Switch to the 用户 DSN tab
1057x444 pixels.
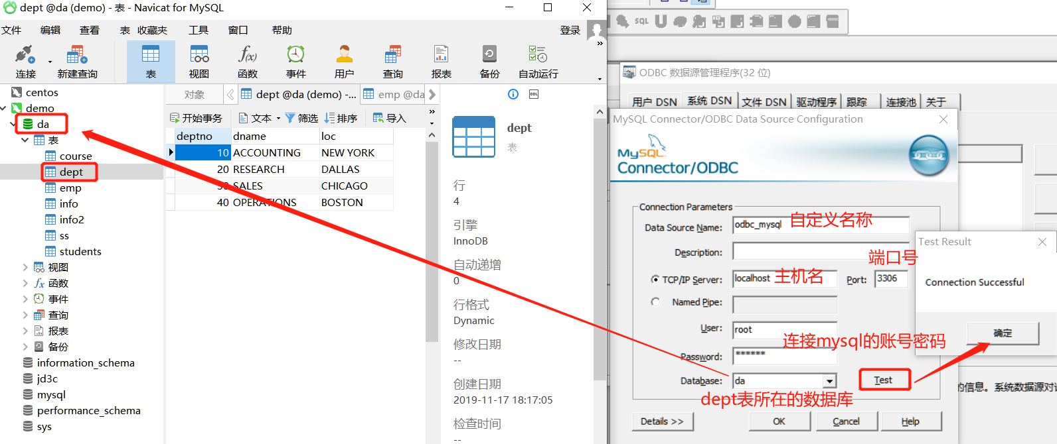(x=654, y=101)
